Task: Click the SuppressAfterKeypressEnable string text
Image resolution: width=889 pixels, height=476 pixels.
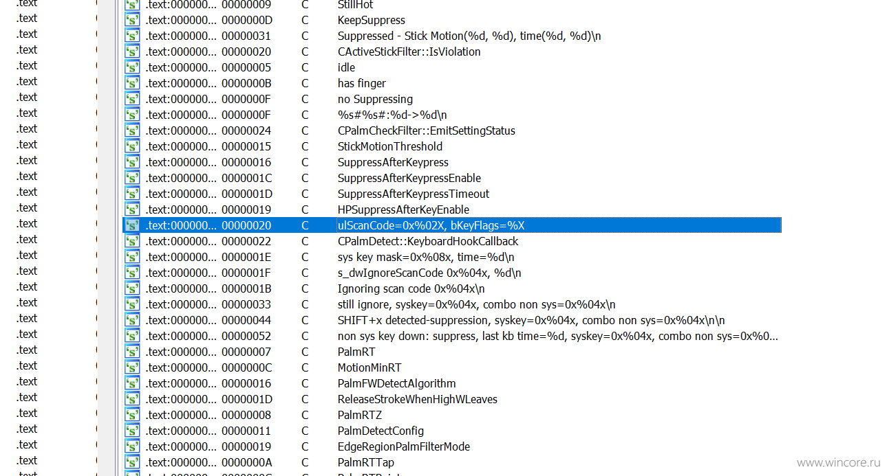Action: (x=409, y=178)
